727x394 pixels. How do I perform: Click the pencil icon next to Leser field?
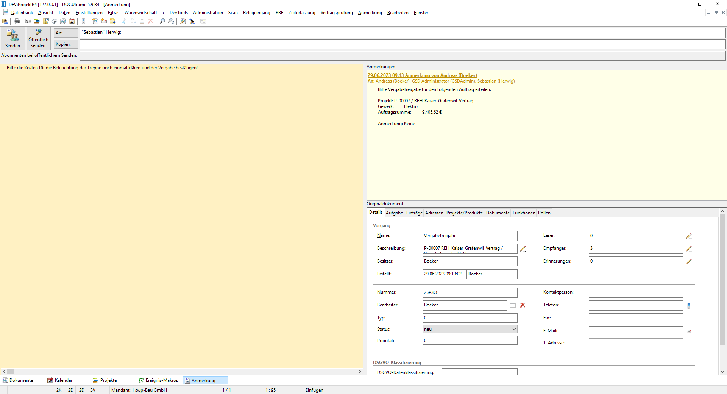coord(689,236)
